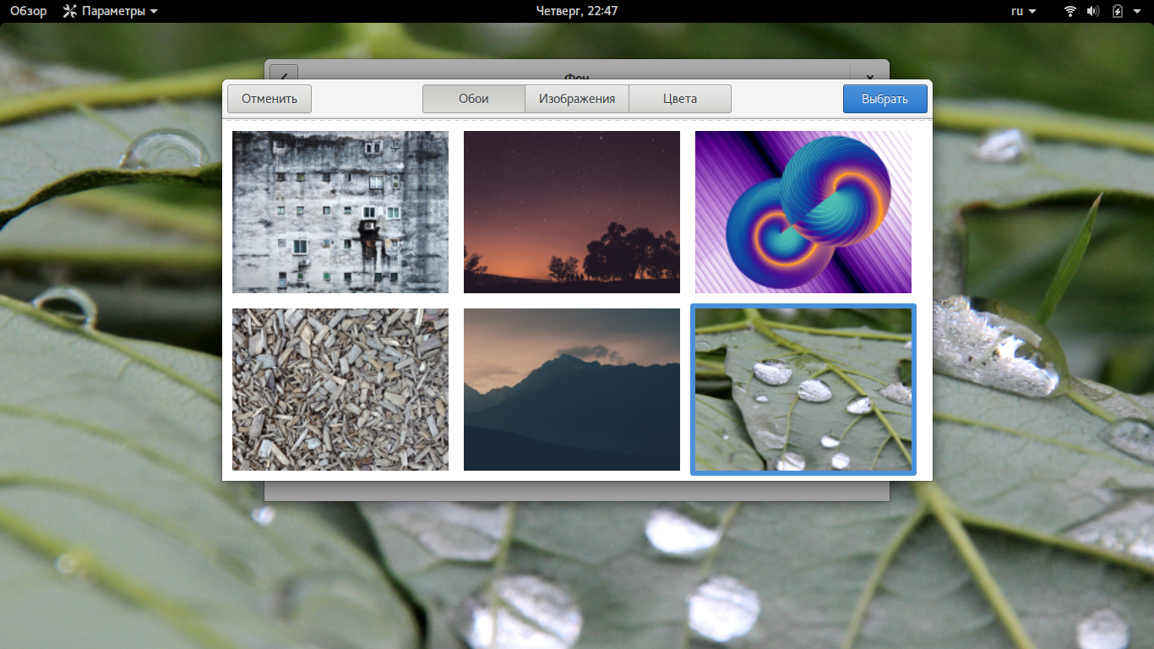This screenshot has height=649, width=1154.
Task: Select the purple abstract spiral wallpaper
Action: click(x=803, y=212)
